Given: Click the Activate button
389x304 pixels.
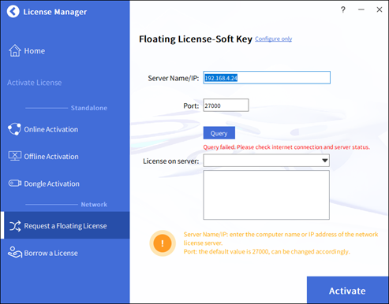Looking at the screenshot, I should coord(347,290).
